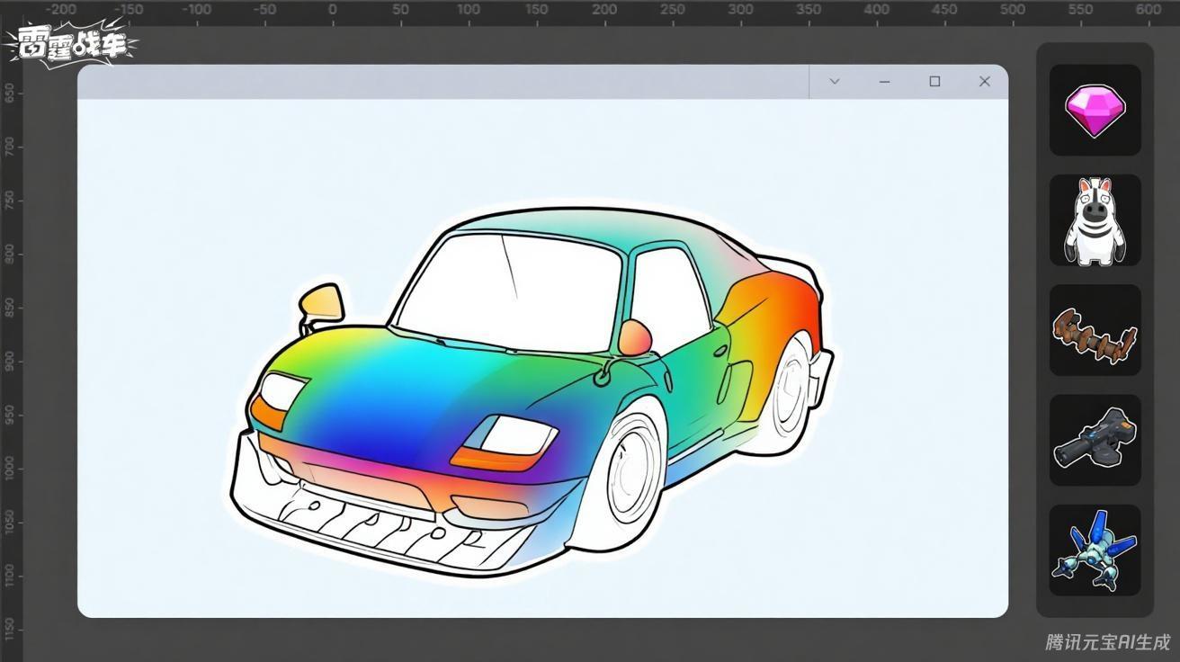Screen dimensions: 1180x662
Task: Click the 雷霆战车 game logo
Action: coord(72,45)
